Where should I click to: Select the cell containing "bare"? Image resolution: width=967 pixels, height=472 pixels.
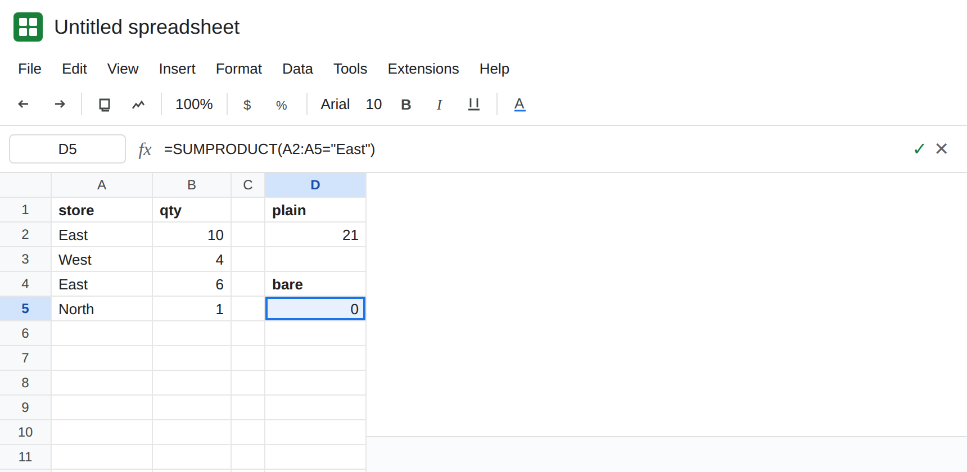(x=315, y=284)
